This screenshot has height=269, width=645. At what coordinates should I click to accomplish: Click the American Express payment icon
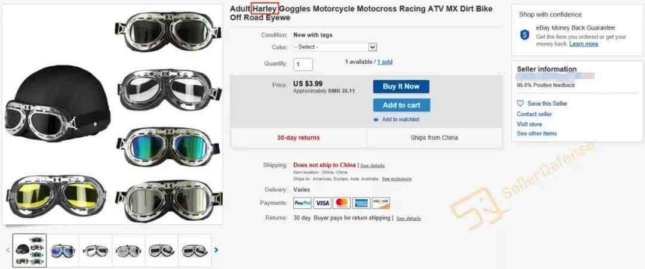361,203
